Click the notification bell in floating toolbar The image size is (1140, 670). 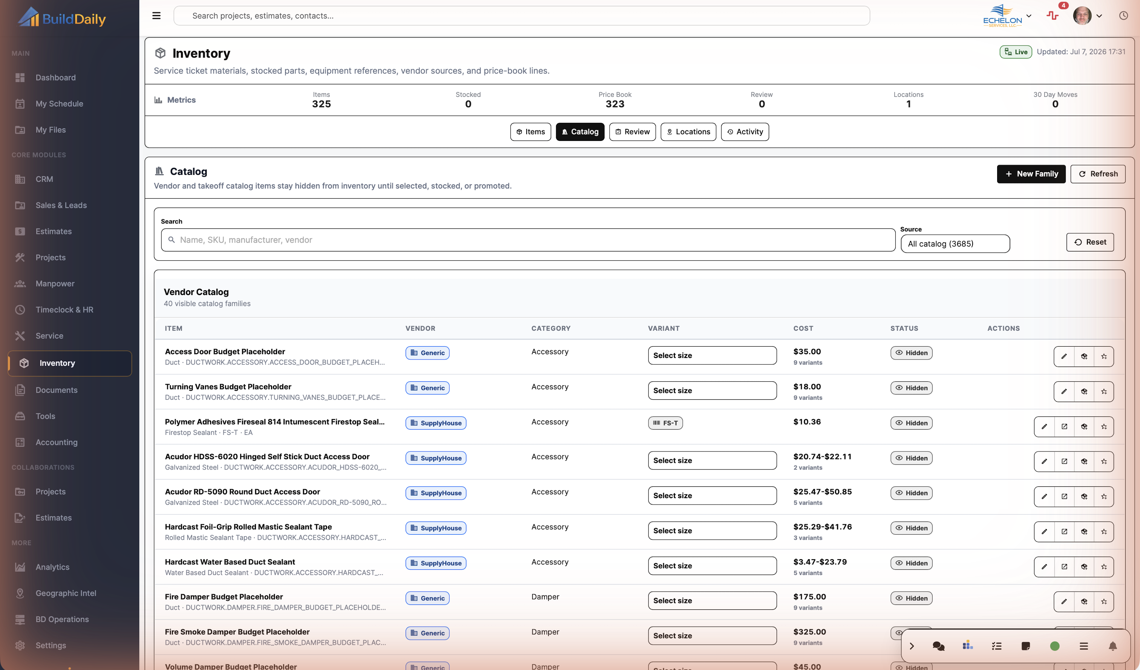coord(1113,646)
